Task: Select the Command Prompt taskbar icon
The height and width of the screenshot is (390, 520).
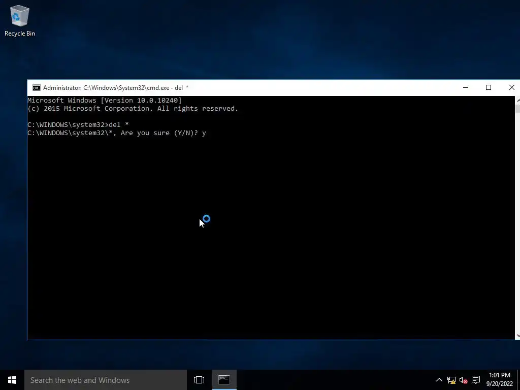Action: pyautogui.click(x=224, y=380)
